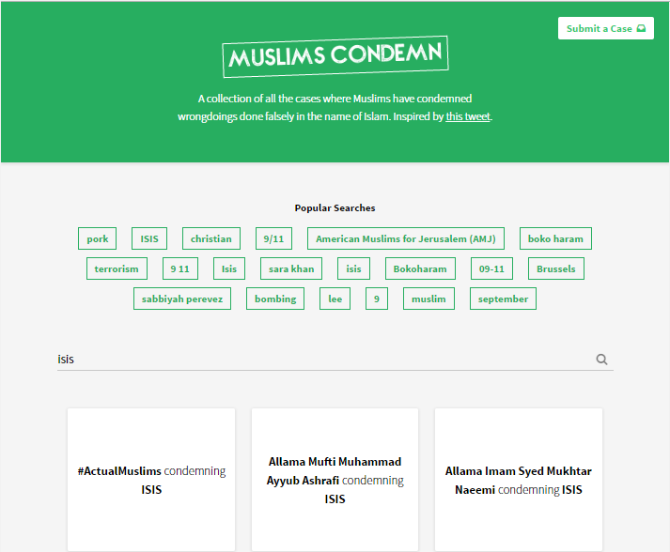This screenshot has height=552, width=670.
Task: Select the 'terrorism' search tag
Action: click(x=117, y=268)
